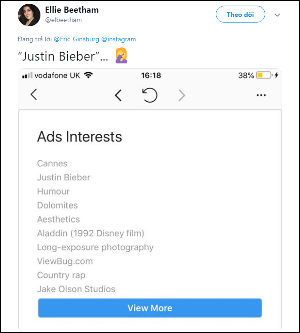The image size is (300, 333).
Task: Click the @elbeetham username handle
Action: [x=63, y=20]
